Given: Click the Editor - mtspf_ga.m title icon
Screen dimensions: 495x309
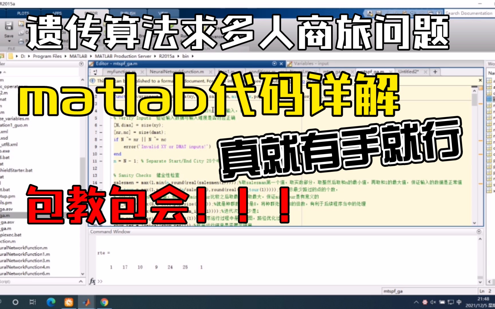Looking at the screenshot, I should [91, 64].
